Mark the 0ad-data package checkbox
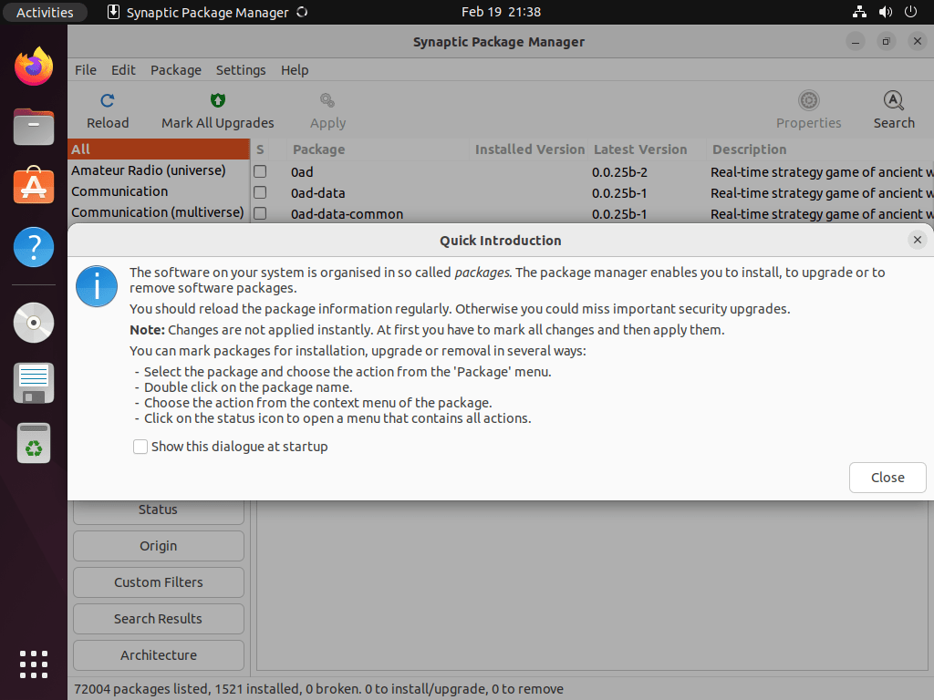934x700 pixels. click(x=259, y=192)
